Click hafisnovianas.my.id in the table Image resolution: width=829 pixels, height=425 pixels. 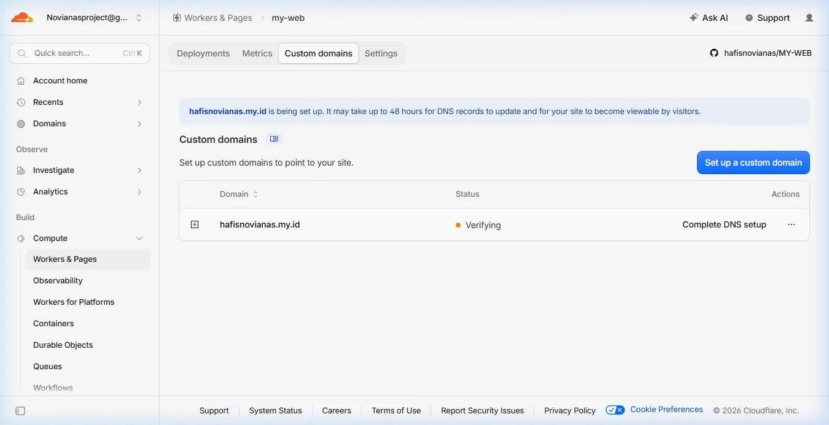260,224
